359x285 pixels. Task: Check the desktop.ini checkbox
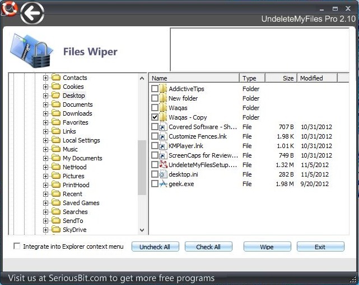(155, 174)
